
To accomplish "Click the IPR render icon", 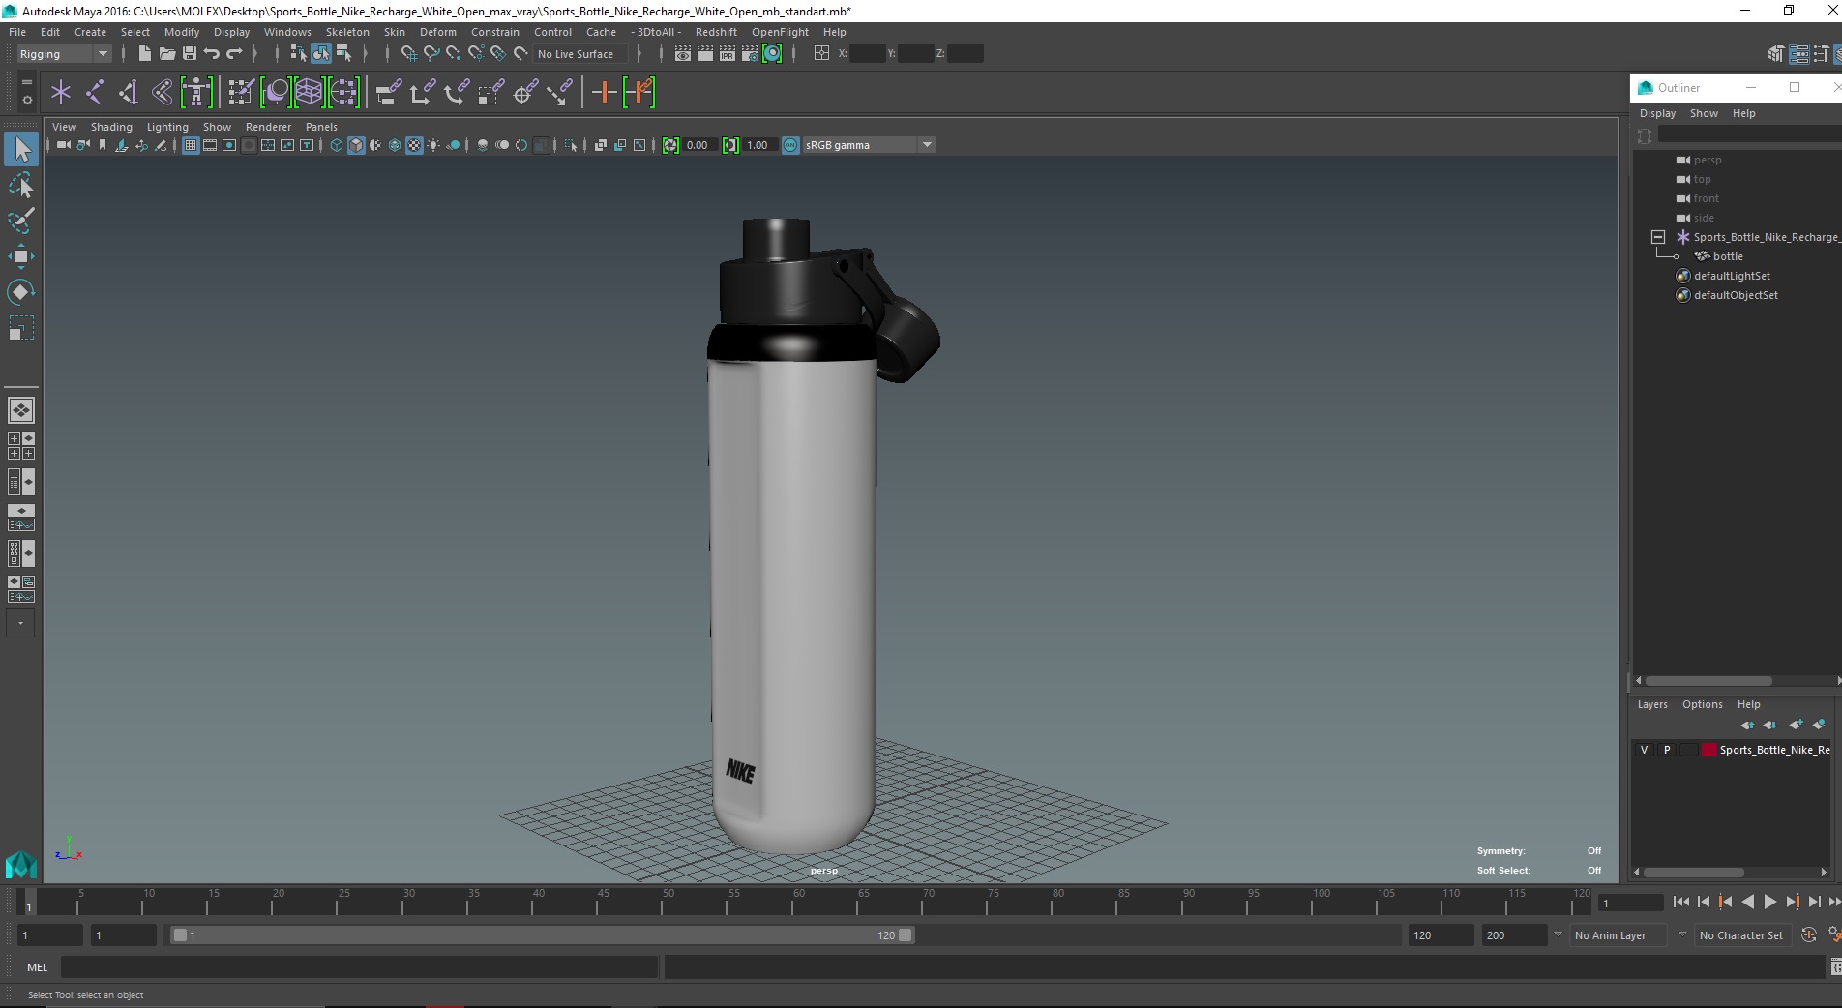I will click(728, 53).
